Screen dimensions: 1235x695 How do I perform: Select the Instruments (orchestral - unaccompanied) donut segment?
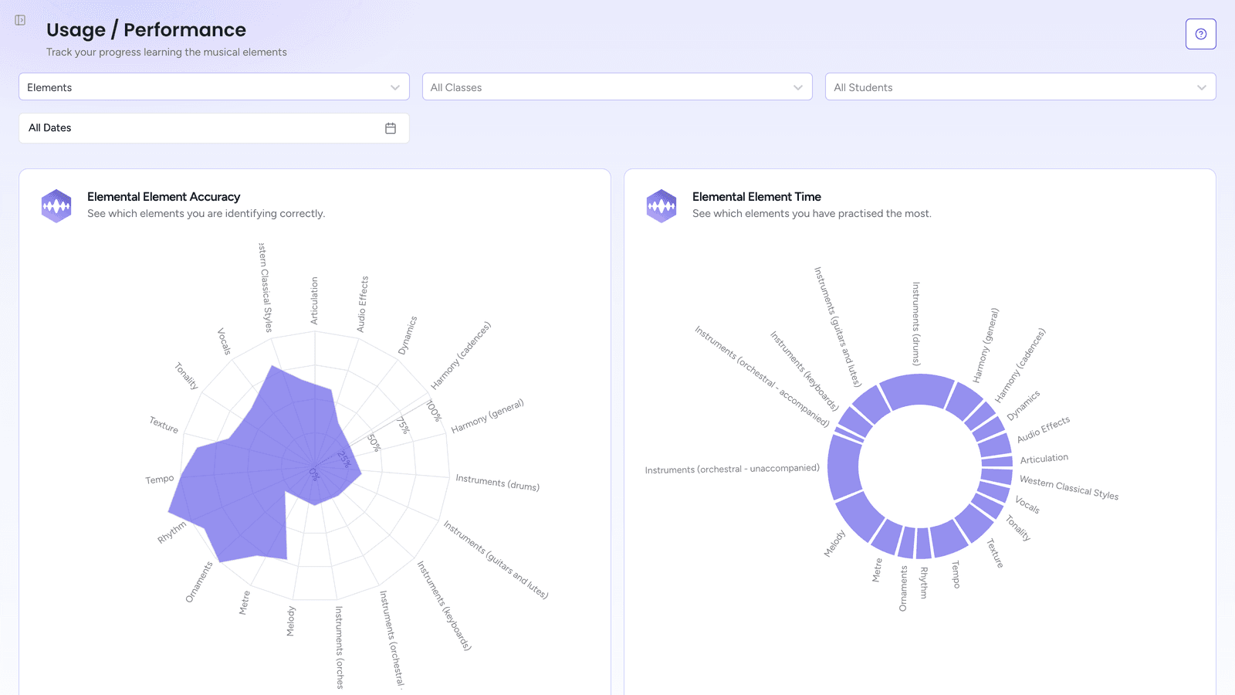pyautogui.click(x=844, y=466)
